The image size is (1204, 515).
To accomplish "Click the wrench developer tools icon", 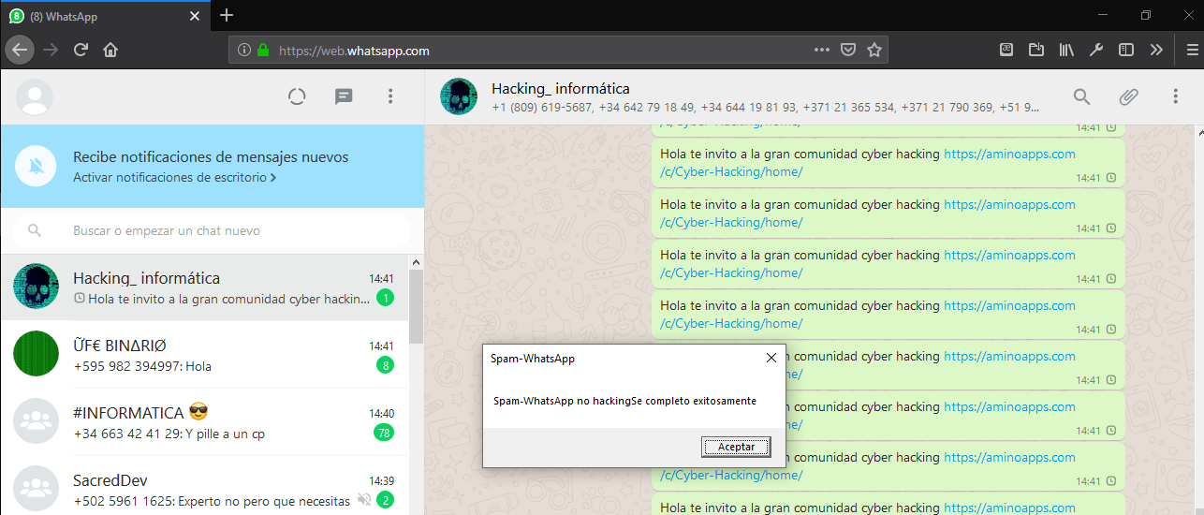I will [x=1096, y=51].
